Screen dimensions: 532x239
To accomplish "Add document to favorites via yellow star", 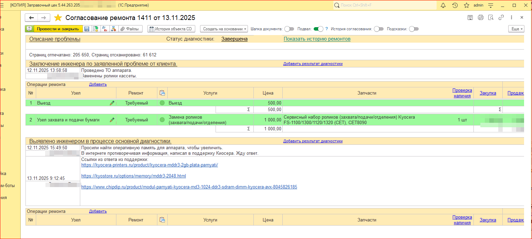I will (58, 18).
